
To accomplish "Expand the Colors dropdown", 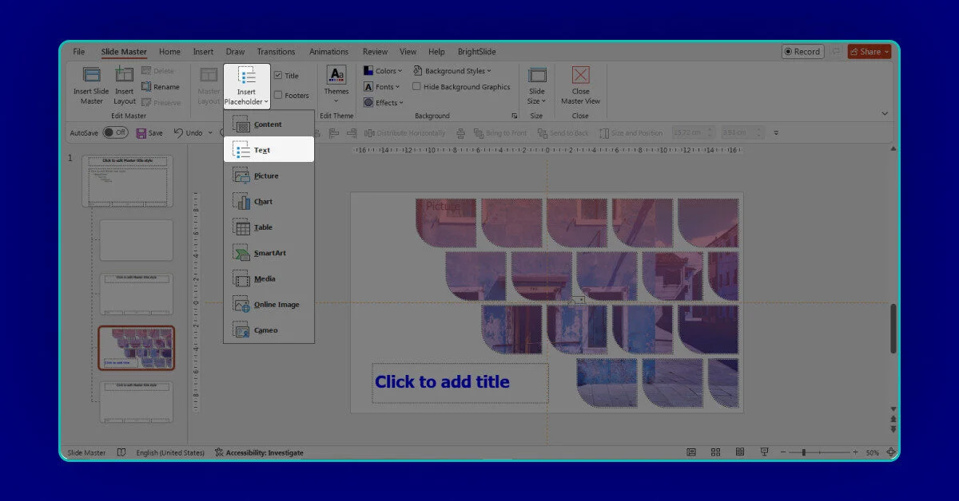I will pyautogui.click(x=384, y=71).
